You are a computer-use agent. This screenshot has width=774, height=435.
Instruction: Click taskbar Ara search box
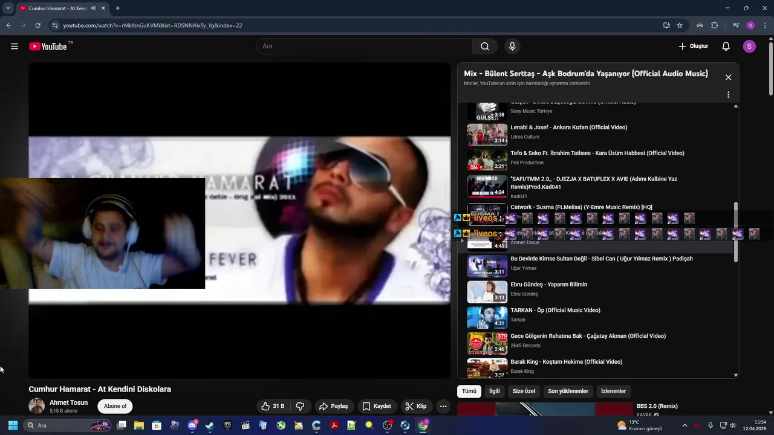pyautogui.click(x=68, y=425)
